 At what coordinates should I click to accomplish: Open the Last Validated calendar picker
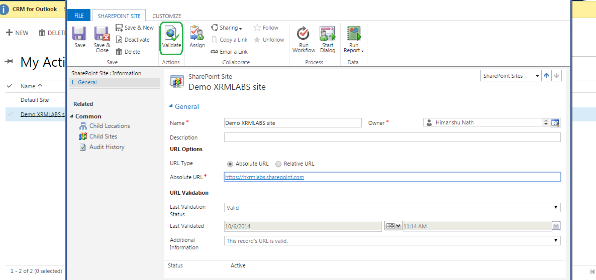pos(393,226)
